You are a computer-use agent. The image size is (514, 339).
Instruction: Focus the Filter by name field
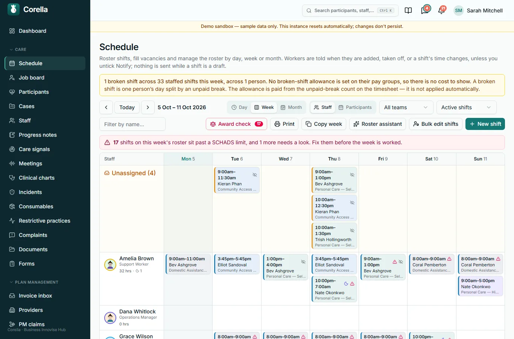coord(132,124)
